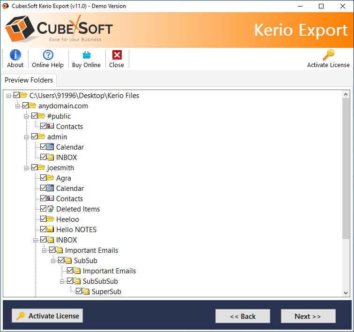The width and height of the screenshot is (354, 332).
Task: Click the calendar icon under admin
Action: tap(50, 147)
